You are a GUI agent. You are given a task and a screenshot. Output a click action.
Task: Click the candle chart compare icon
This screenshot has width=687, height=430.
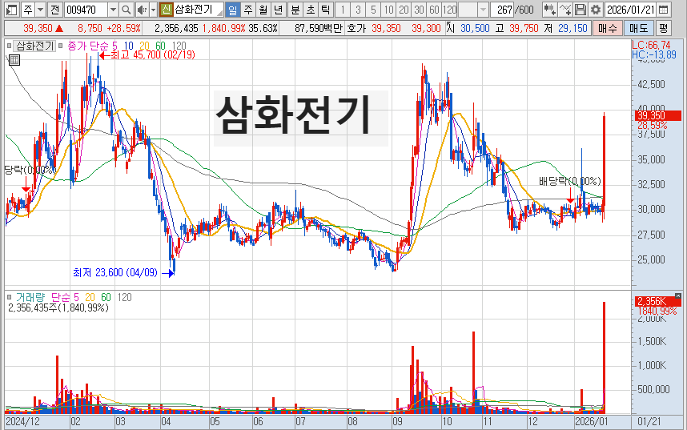pos(549,9)
